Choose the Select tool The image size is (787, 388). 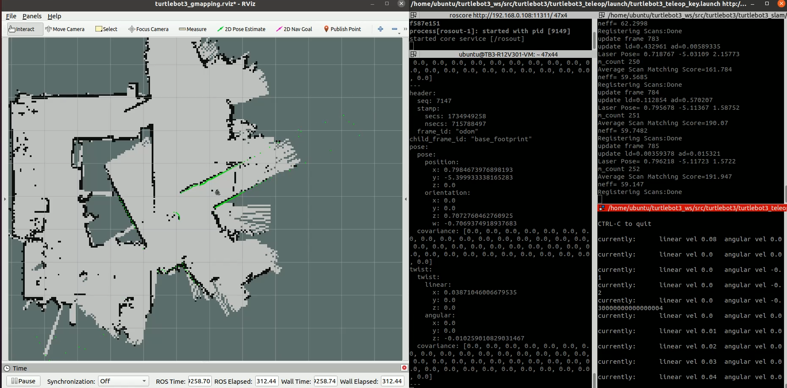click(x=107, y=29)
